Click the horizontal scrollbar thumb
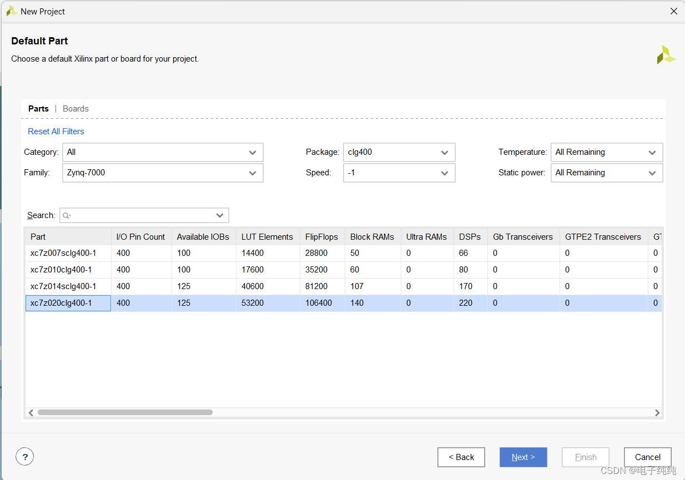This screenshot has width=685, height=480. (x=125, y=412)
